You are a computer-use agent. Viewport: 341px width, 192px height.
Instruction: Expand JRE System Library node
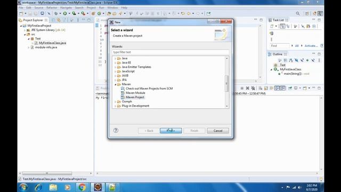pyautogui.click(x=25, y=30)
